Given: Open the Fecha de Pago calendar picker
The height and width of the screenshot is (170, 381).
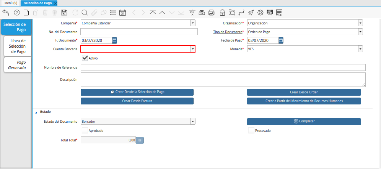Looking at the screenshot, I should pyautogui.click(x=281, y=40).
